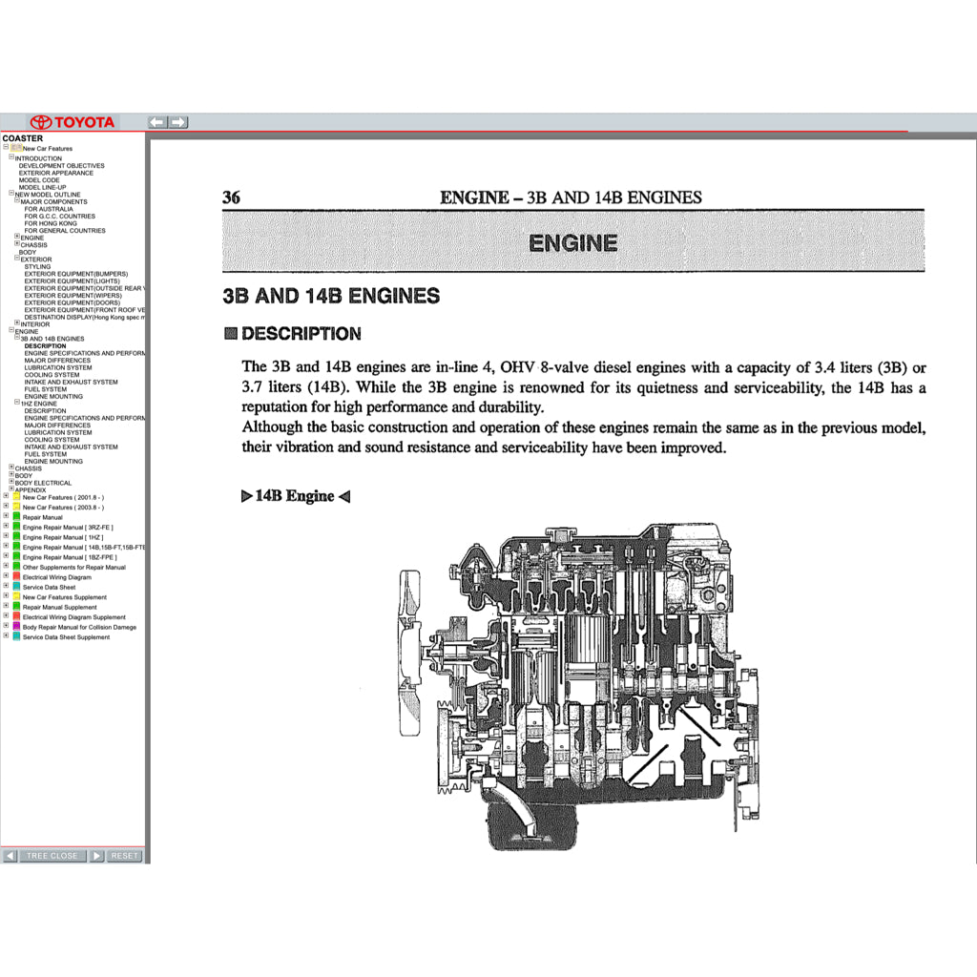Open Engine Repair Manual [ 3RZ-FE ] book icon
Image resolution: width=977 pixels, height=977 pixels.
coord(16,527)
